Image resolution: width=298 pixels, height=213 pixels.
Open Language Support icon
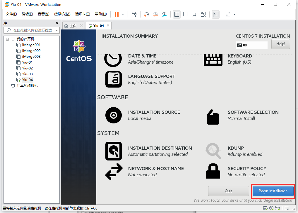(114, 79)
